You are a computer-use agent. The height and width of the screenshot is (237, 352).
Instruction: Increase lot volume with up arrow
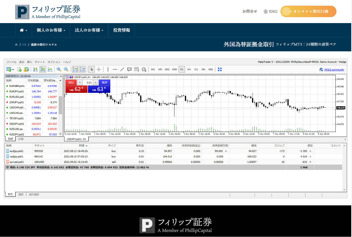pos(96,82)
